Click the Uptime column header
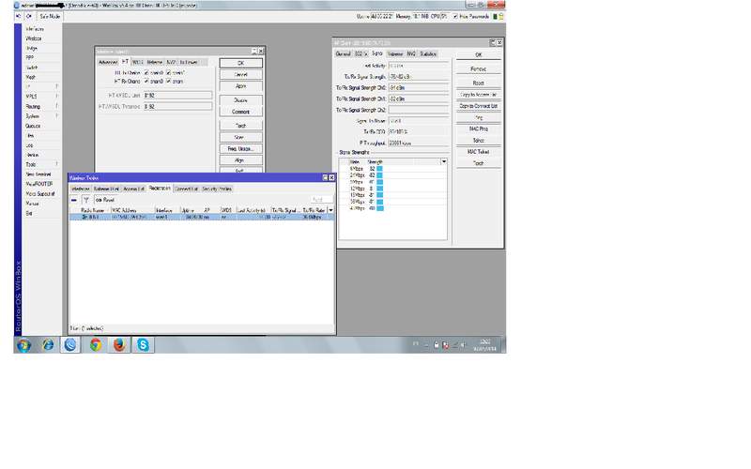This screenshot has height=469, width=751. click(x=192, y=210)
